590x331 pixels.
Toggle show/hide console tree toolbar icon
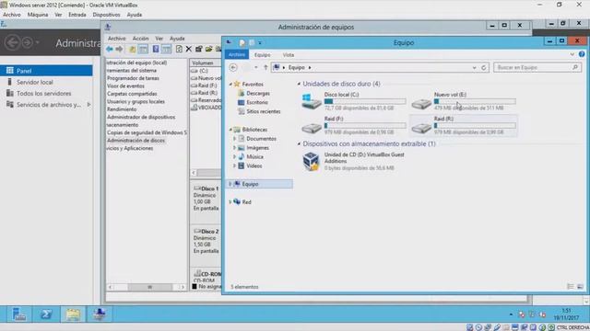(143, 49)
